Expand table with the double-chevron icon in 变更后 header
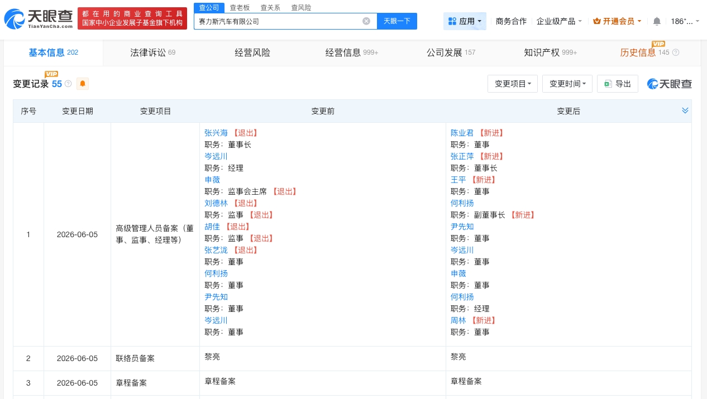Viewport: 707px width, 399px height. tap(685, 110)
